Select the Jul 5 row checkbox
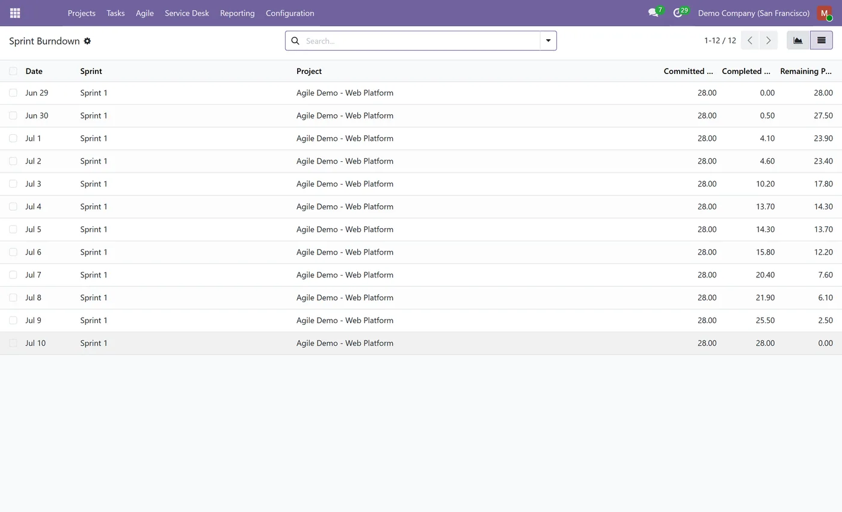The height and width of the screenshot is (512, 842). click(13, 229)
